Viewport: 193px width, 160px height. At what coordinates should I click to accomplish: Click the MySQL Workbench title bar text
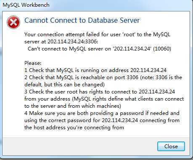26,5
